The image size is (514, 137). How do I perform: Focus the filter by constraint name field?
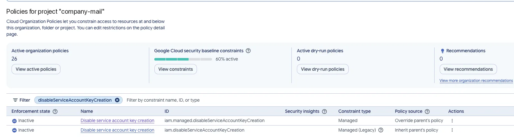pos(163,100)
